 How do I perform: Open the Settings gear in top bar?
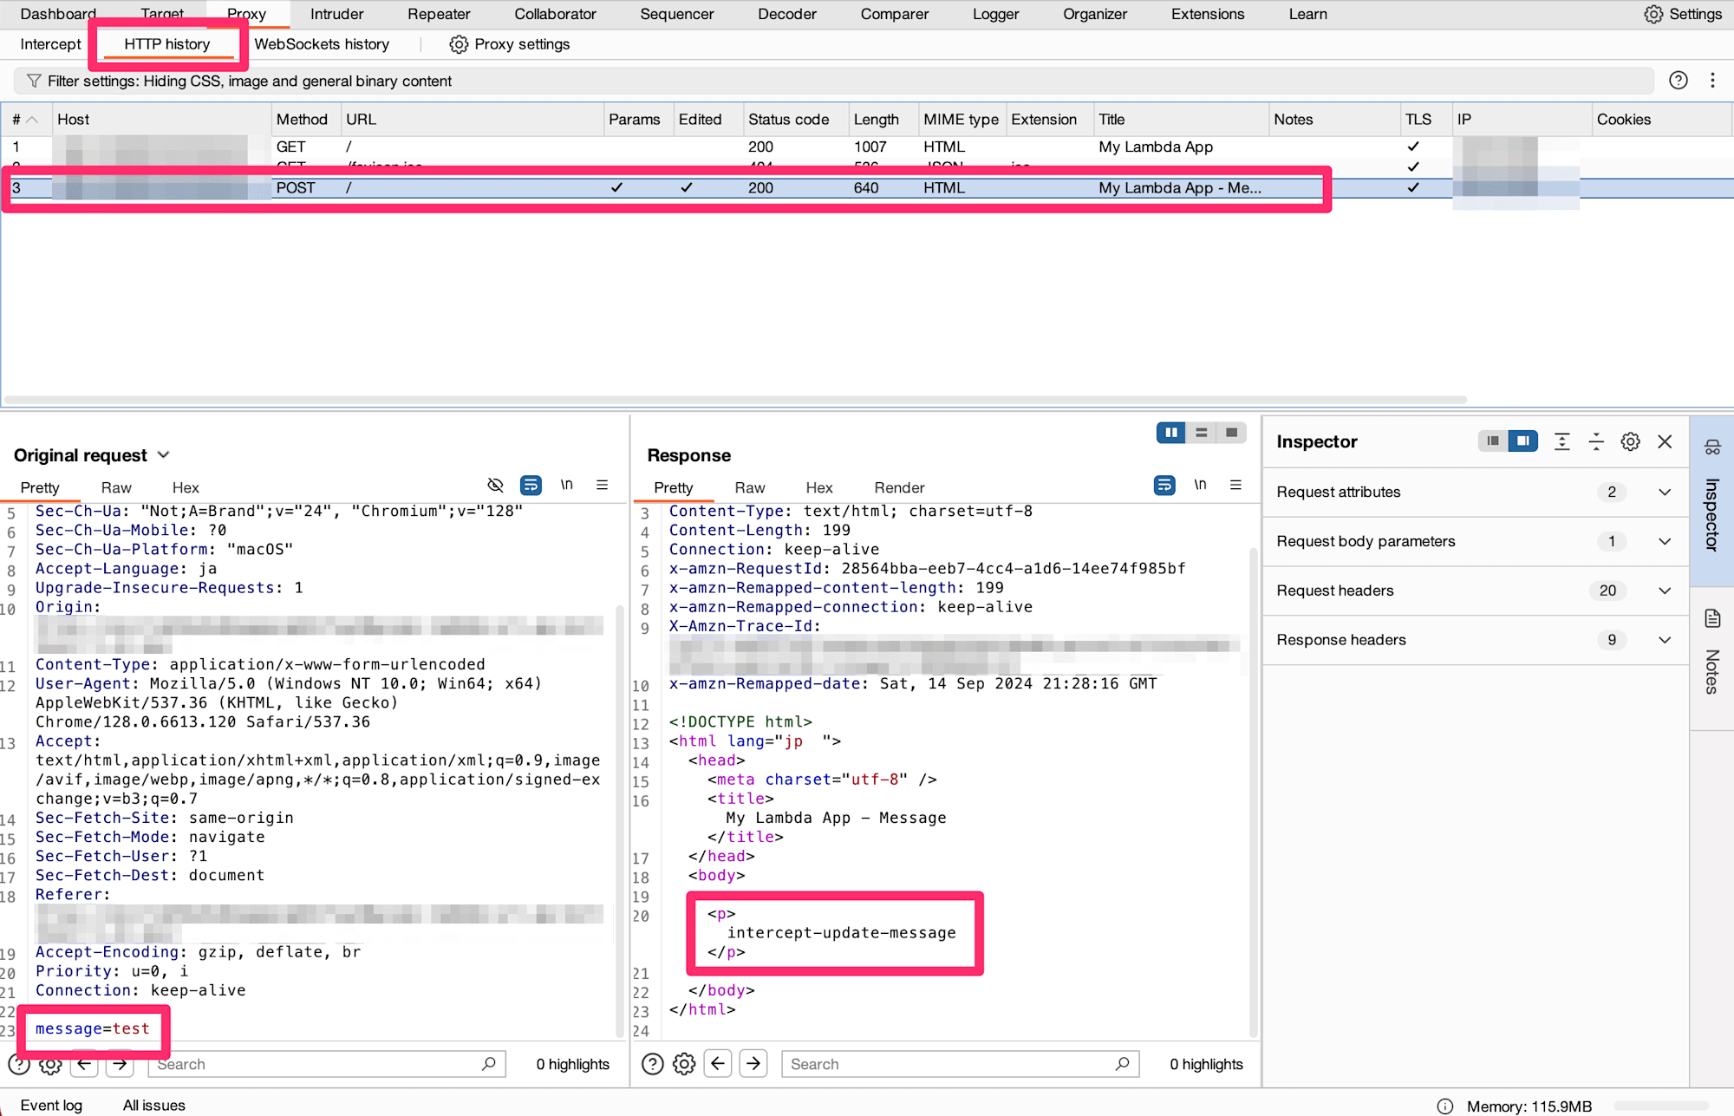(1682, 14)
